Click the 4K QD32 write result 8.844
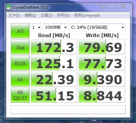Screen dimensions: 136x123 (102, 95)
